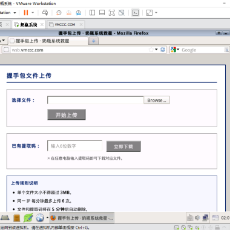The image size is (230, 230).
Task: Click the stretch guest display icon
Action: click(x=149, y=13)
